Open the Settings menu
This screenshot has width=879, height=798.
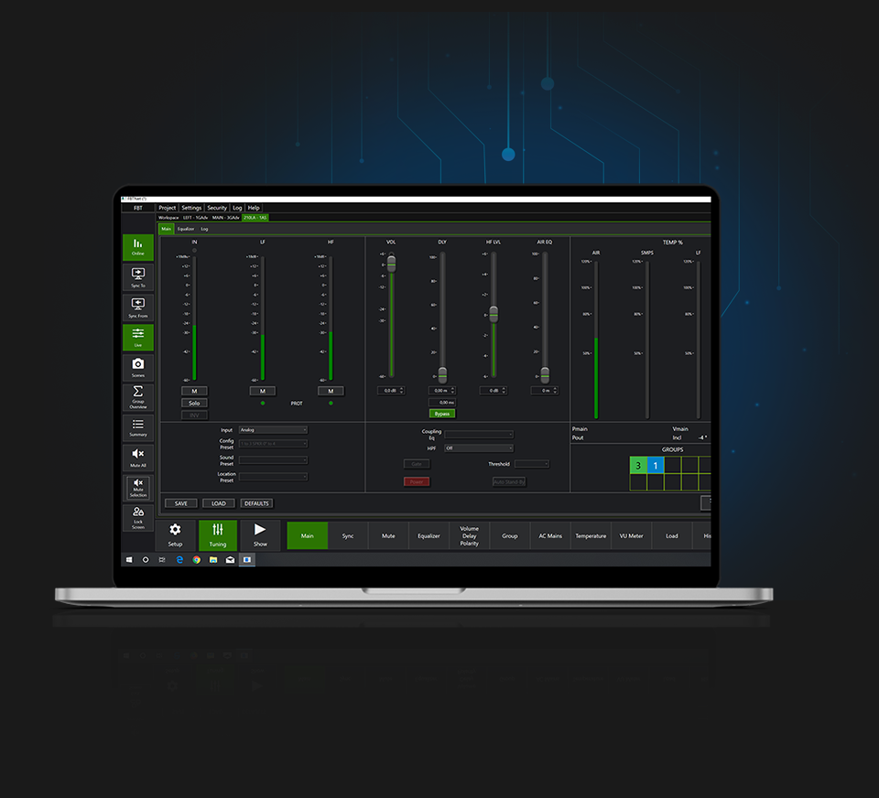[191, 208]
